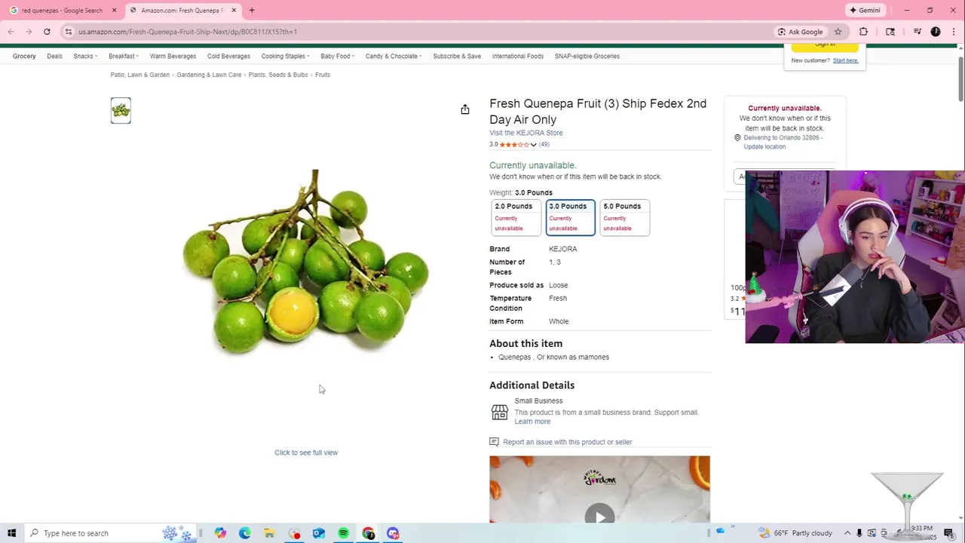This screenshot has width=965, height=543.
Task: Visit the KEJORA Store link
Action: click(525, 133)
